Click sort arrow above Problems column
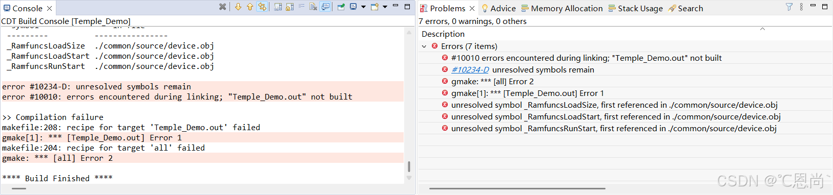This screenshot has width=833, height=195. (762, 29)
